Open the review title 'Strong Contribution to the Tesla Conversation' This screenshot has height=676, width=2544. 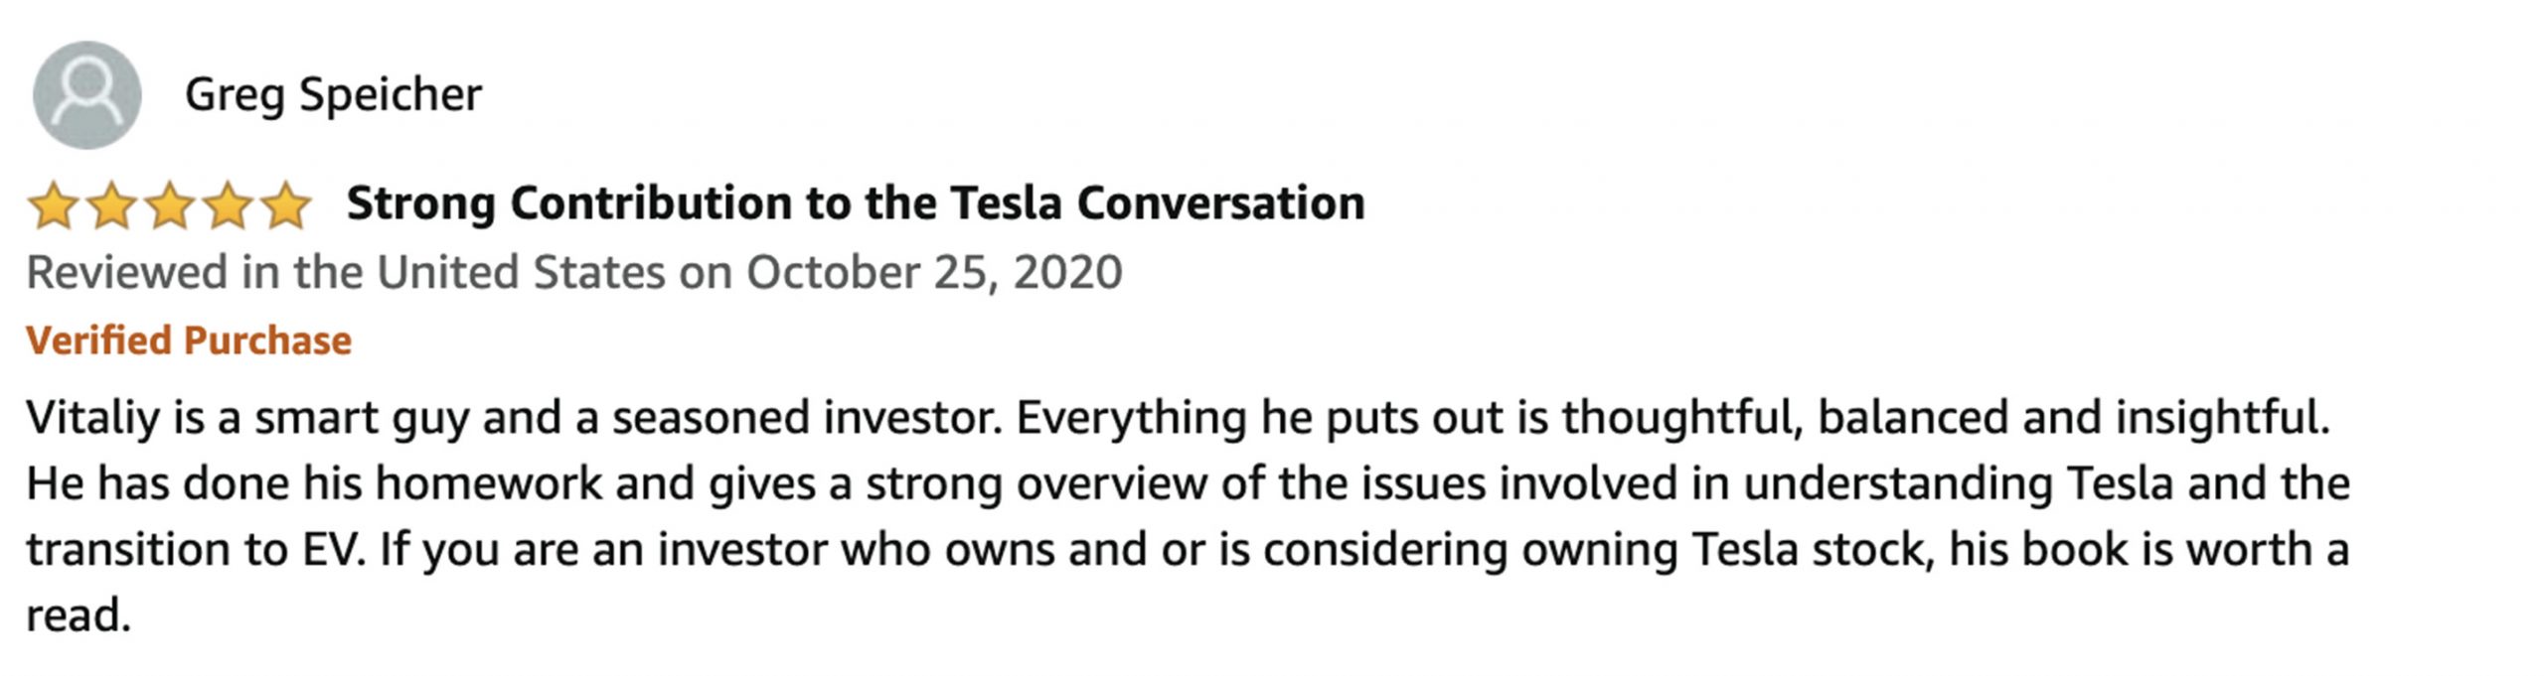856,203
